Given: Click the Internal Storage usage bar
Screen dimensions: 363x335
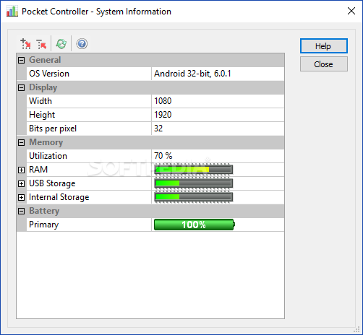Looking at the screenshot, I should [194, 197].
